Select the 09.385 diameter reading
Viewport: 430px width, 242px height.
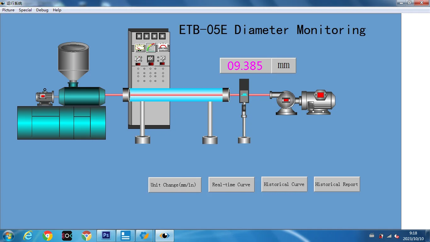tap(246, 66)
